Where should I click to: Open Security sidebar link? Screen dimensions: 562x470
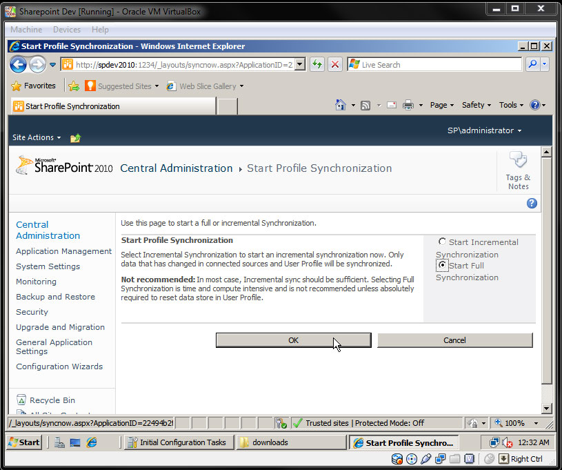pos(32,312)
